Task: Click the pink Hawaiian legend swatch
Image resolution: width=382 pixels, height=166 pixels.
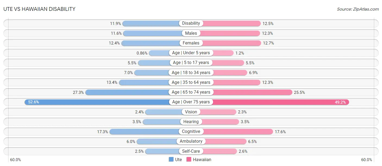Action: (189, 159)
